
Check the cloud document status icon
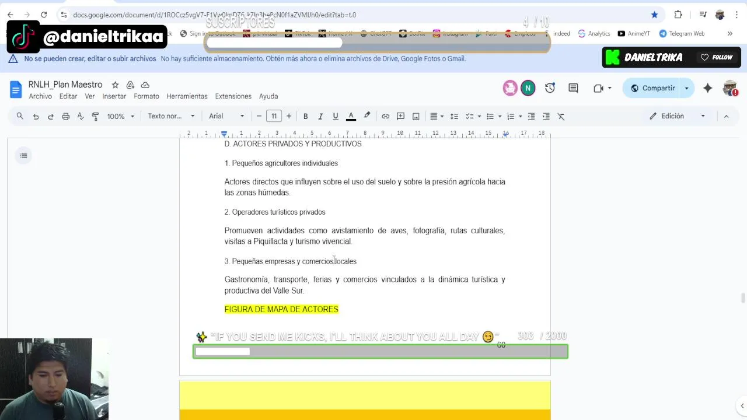click(x=145, y=85)
